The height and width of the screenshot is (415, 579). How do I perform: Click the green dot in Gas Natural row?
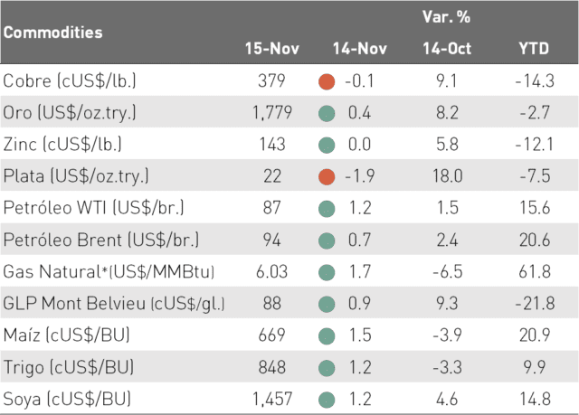[327, 273]
